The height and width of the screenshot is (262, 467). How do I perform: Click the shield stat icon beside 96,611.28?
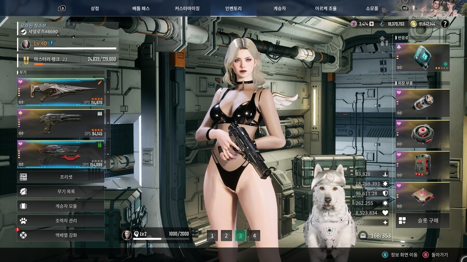point(385,193)
